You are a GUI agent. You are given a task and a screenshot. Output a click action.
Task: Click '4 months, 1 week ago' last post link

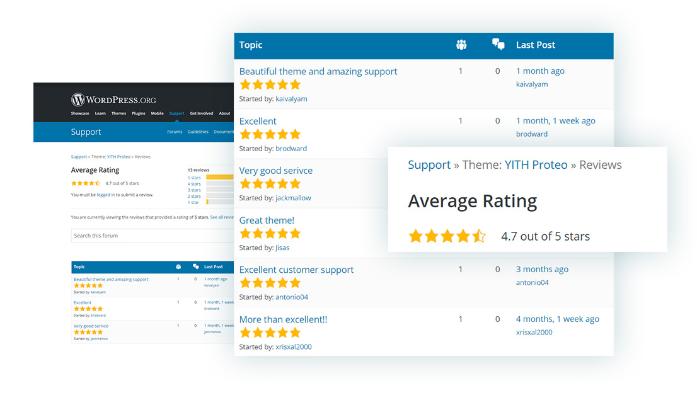[558, 319]
